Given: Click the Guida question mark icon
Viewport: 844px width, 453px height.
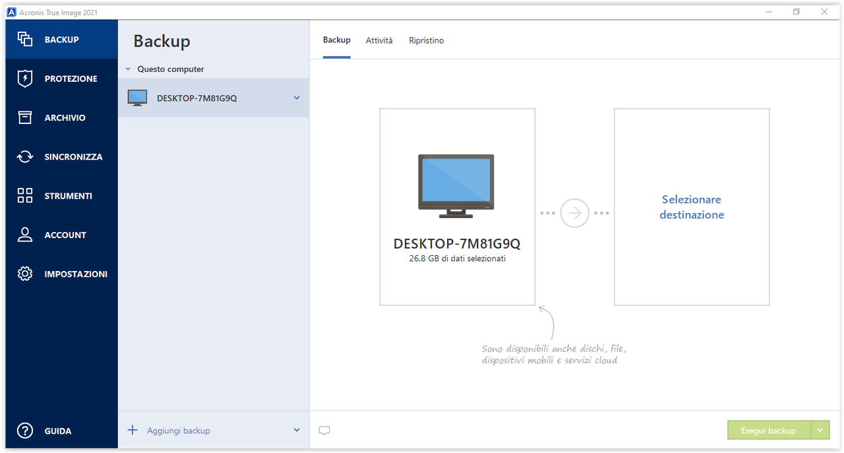Looking at the screenshot, I should 25,431.
